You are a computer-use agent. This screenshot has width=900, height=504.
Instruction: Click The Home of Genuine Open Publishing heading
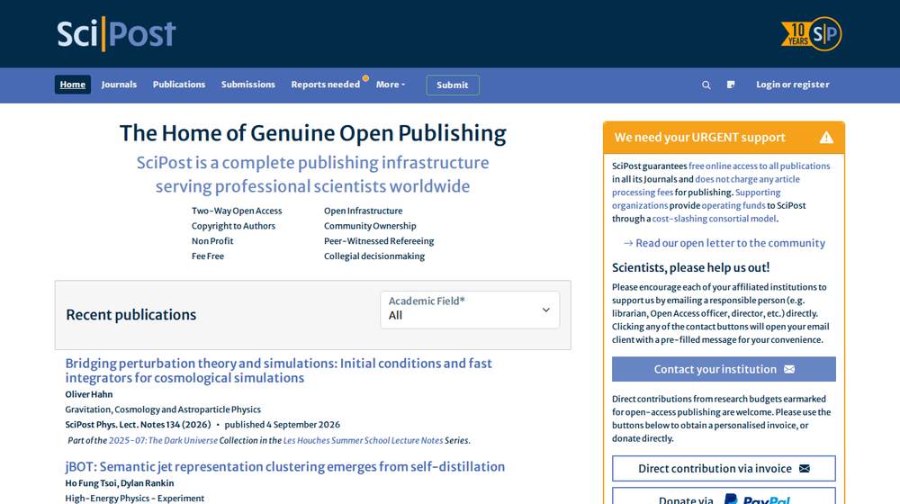coord(313,133)
